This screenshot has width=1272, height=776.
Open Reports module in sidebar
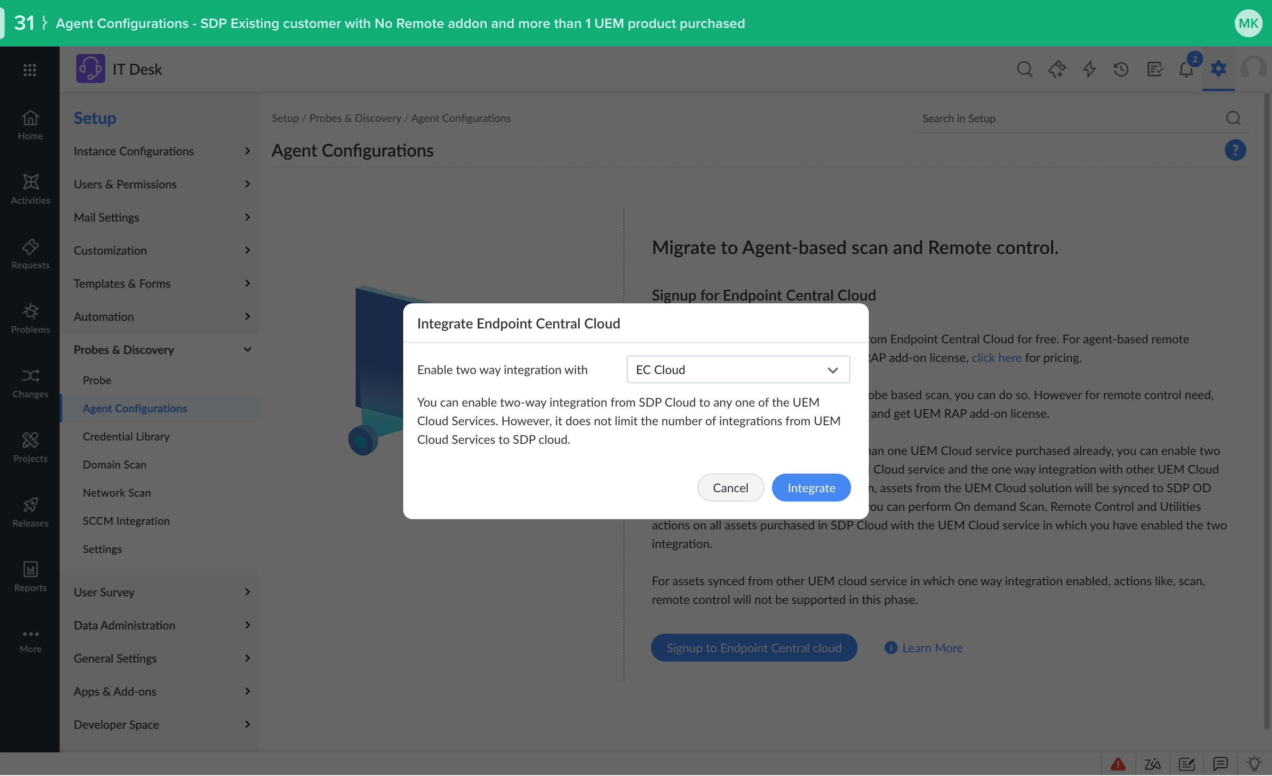pyautogui.click(x=30, y=576)
